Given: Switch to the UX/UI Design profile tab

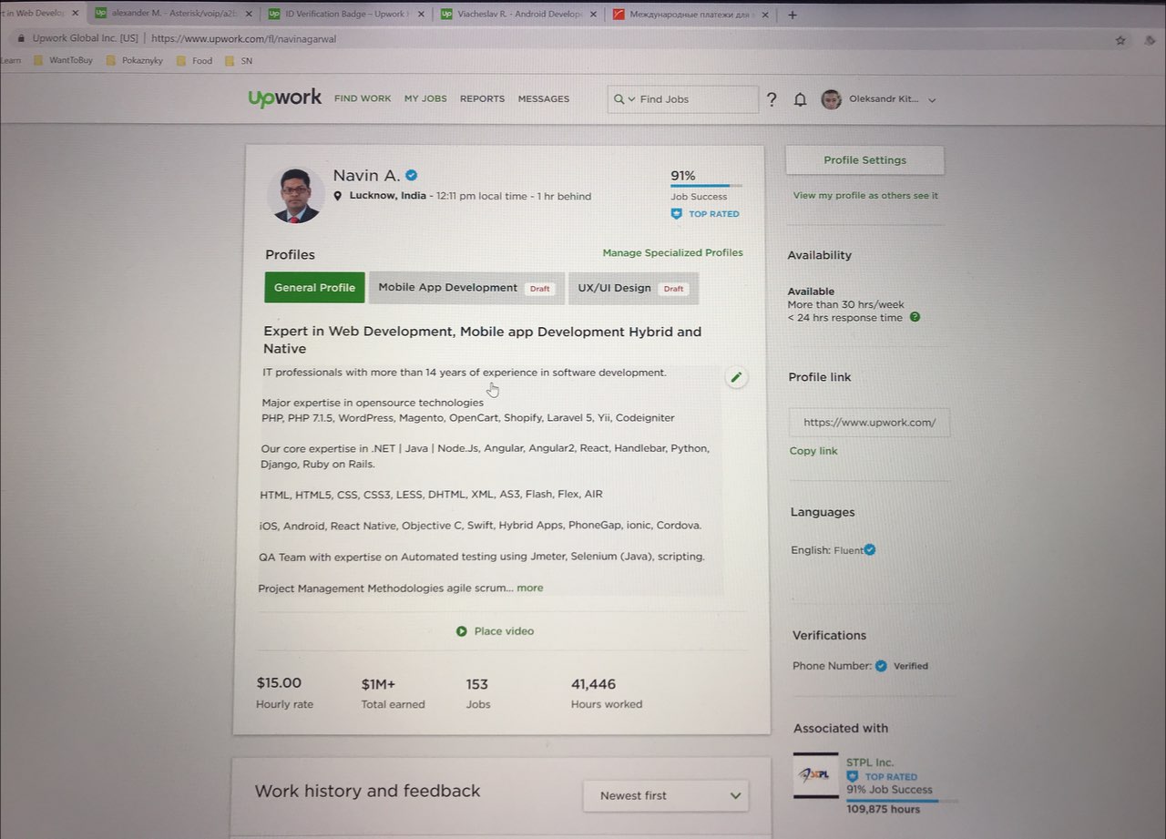Looking at the screenshot, I should 633,289.
